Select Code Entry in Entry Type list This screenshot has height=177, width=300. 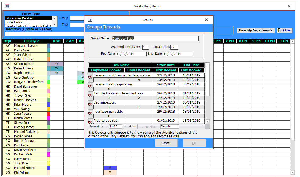(28, 22)
